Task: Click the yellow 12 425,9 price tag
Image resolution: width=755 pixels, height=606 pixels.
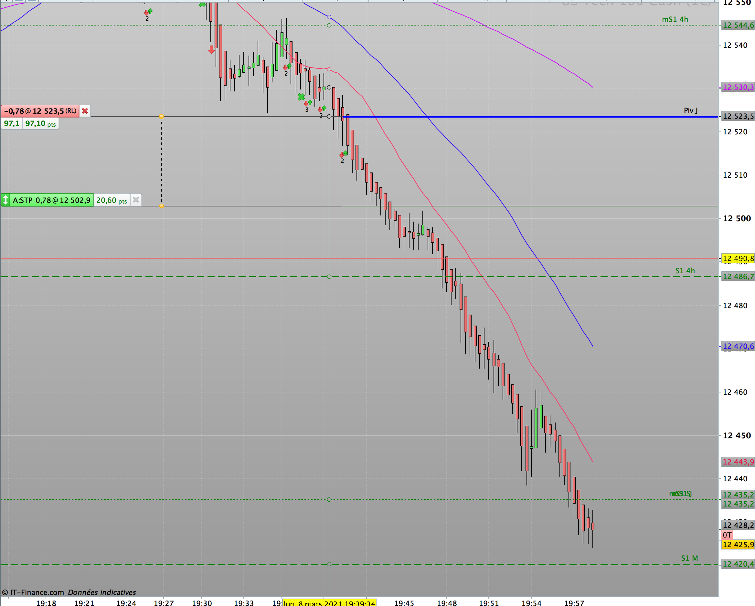Action: pos(738,544)
